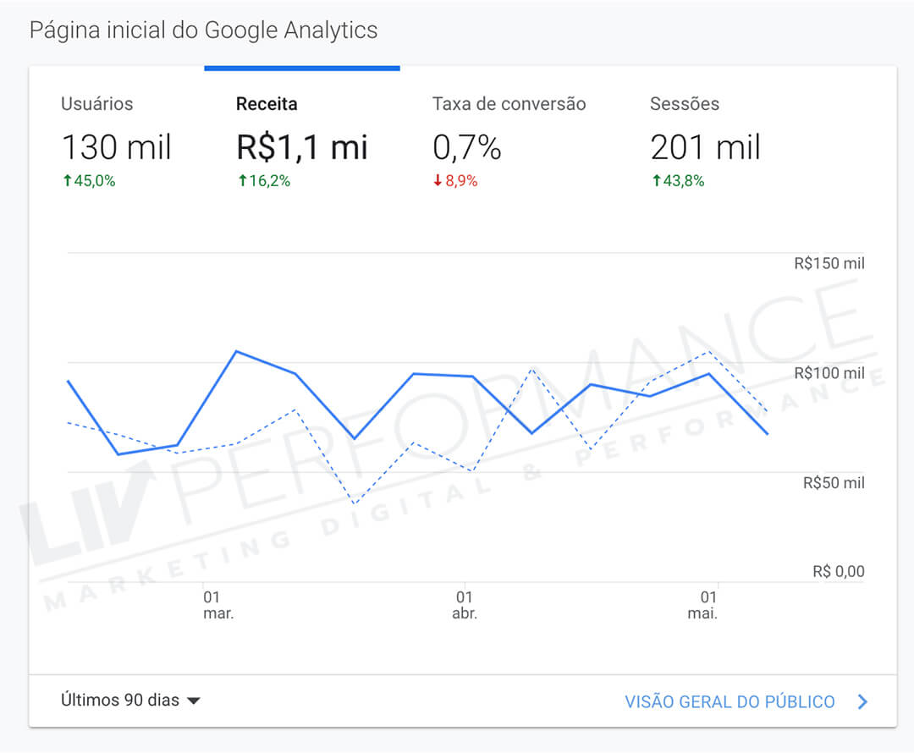Click the R$1,1 mi revenue value
This screenshot has width=914, height=753.
point(301,147)
